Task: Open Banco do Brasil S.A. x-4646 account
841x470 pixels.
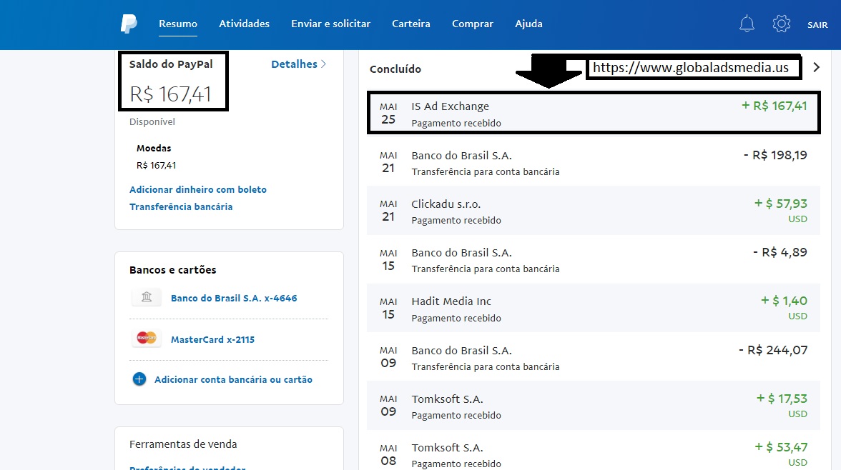Action: (x=234, y=298)
